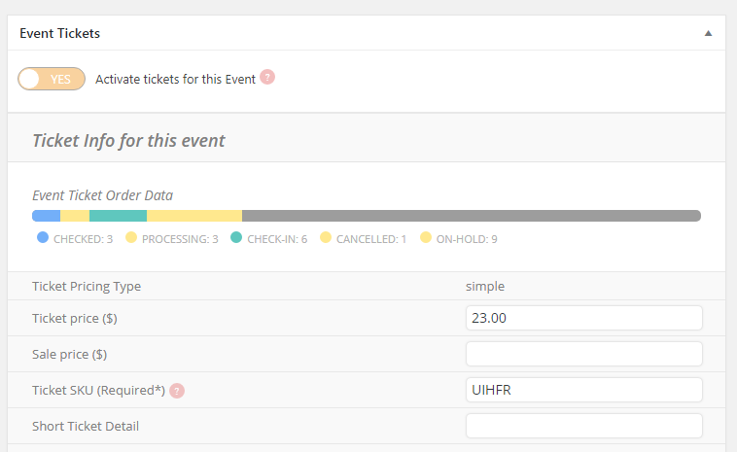This screenshot has height=452, width=737.
Task: Click the blue CHECKED legend dot
Action: coord(43,237)
